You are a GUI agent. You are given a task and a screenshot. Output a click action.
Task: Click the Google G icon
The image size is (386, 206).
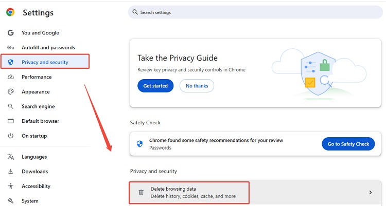(10, 33)
